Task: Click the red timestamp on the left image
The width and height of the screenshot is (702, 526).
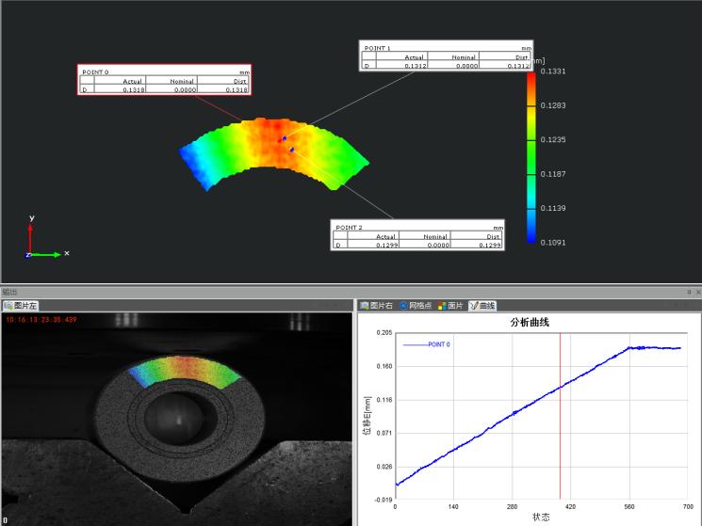Action: coord(41,319)
